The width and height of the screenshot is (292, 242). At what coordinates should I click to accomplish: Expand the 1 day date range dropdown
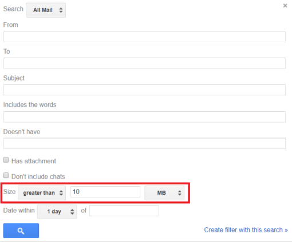click(57, 212)
